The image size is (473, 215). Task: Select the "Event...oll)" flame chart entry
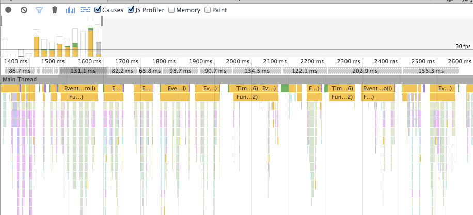click(377, 88)
